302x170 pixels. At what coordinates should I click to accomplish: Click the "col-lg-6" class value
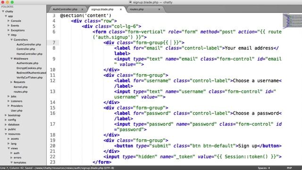coord(125,26)
